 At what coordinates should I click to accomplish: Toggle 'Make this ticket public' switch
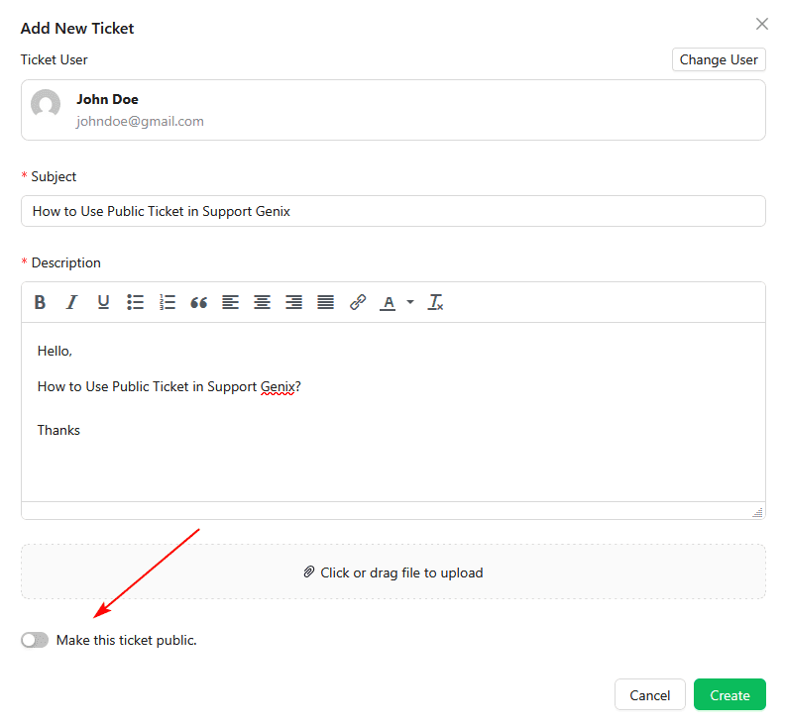pyautogui.click(x=35, y=640)
